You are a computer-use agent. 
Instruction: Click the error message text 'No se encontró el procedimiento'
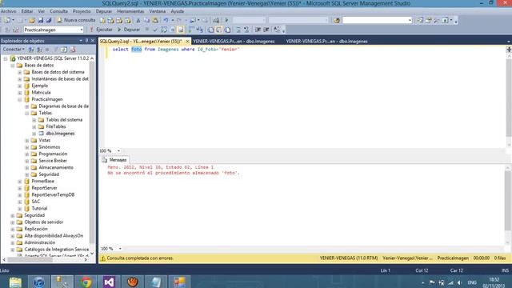(174, 173)
